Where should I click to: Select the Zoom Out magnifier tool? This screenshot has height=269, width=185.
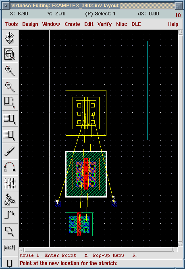click(10, 86)
